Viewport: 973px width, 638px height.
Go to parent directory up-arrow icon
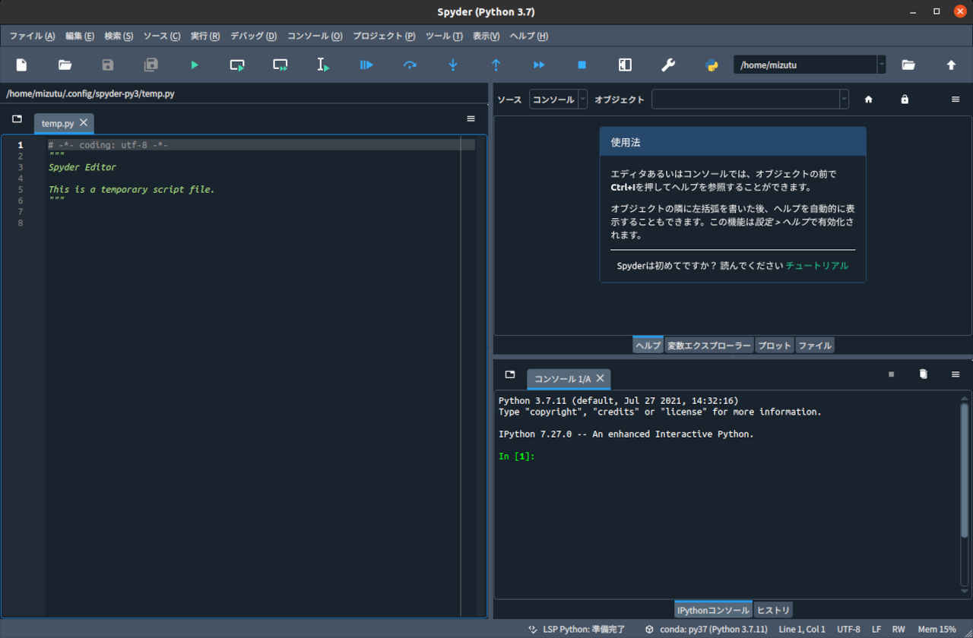coord(951,65)
